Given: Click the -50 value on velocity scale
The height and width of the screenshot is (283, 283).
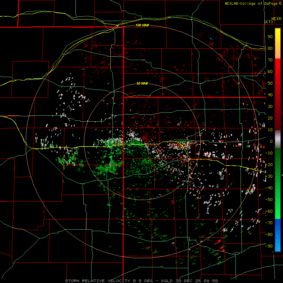Looking at the screenshot, I should 269,199.
